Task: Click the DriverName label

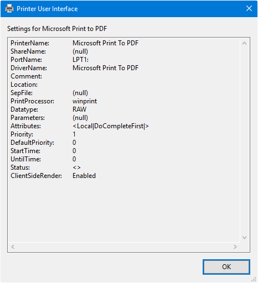Action: point(29,68)
